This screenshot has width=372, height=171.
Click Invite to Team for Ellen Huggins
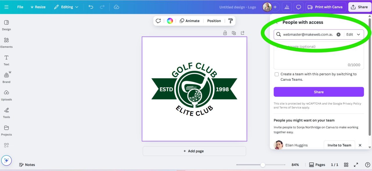339,145
